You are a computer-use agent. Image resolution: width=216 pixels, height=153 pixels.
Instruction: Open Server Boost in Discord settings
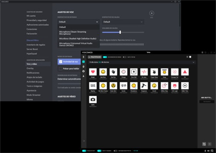(x=32, y=49)
